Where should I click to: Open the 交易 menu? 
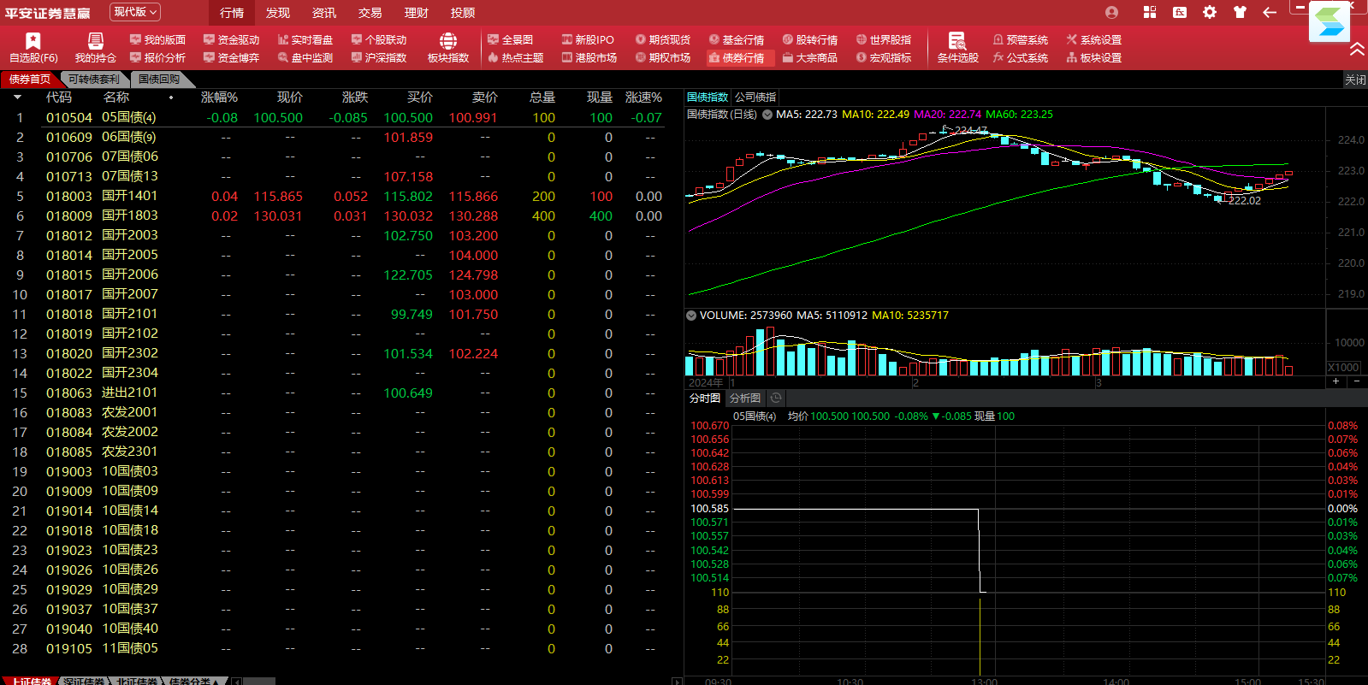370,13
